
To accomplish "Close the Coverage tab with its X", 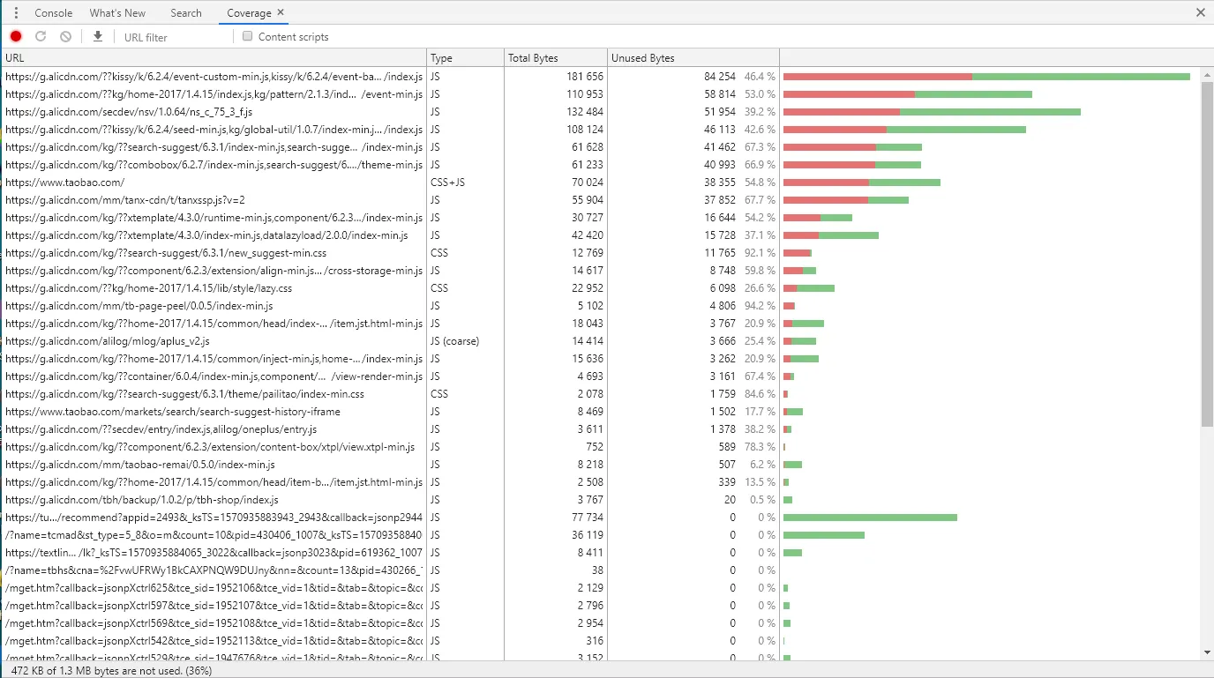I will (x=281, y=12).
